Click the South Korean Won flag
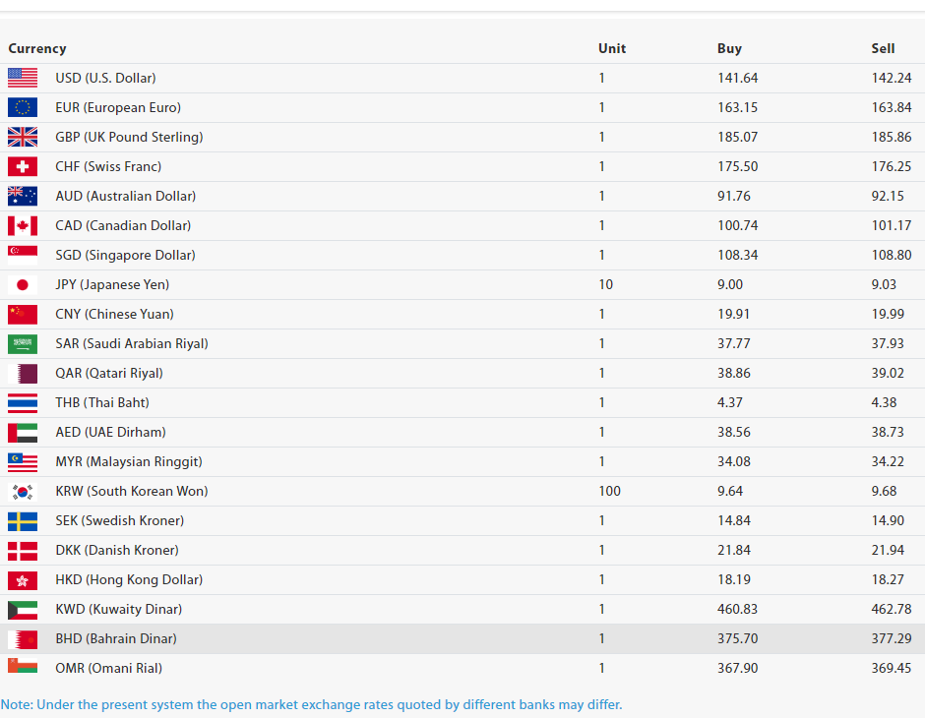The width and height of the screenshot is (925, 718). point(23,491)
